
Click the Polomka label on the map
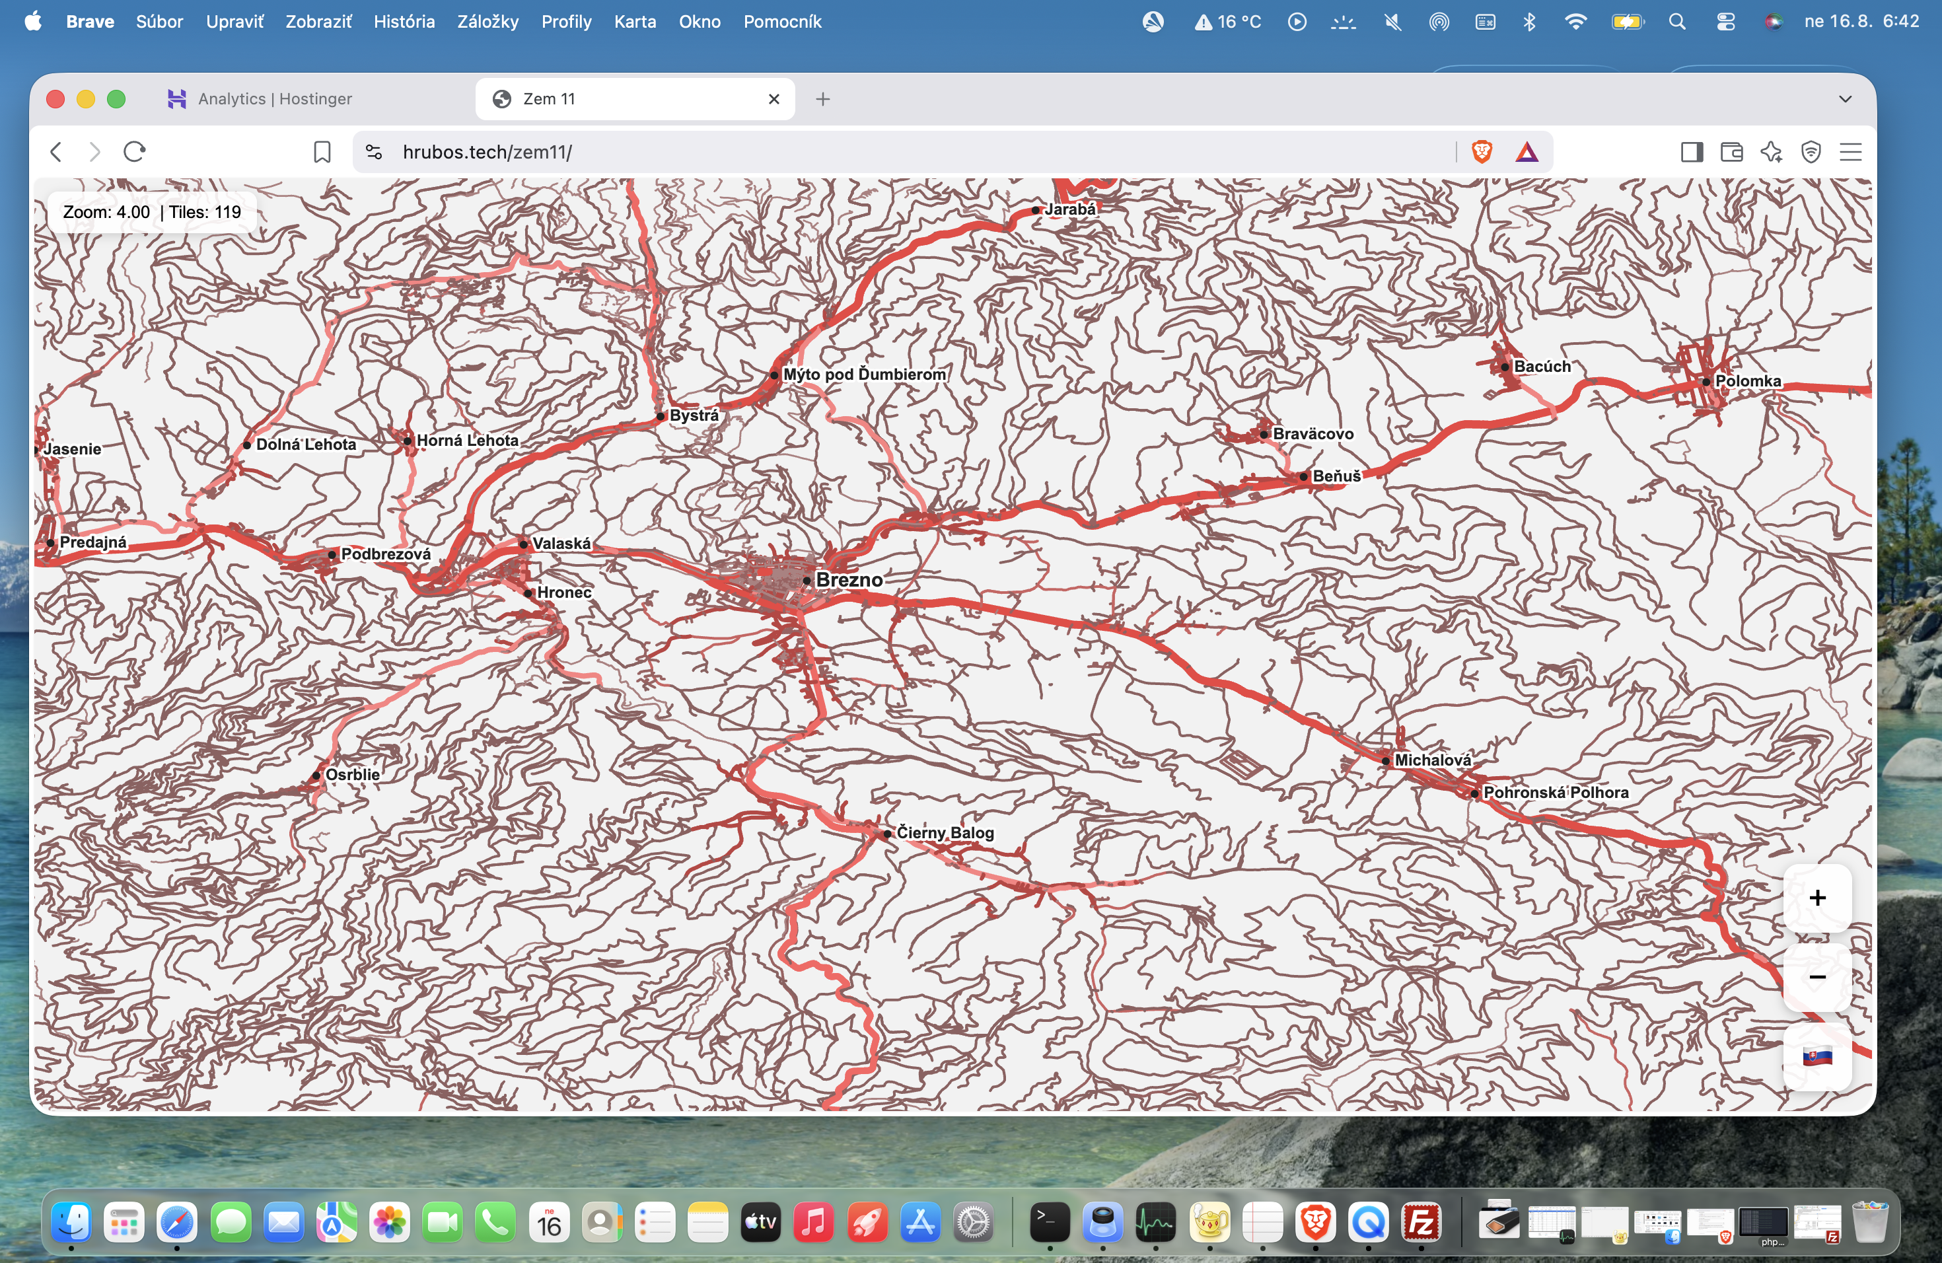[1748, 381]
